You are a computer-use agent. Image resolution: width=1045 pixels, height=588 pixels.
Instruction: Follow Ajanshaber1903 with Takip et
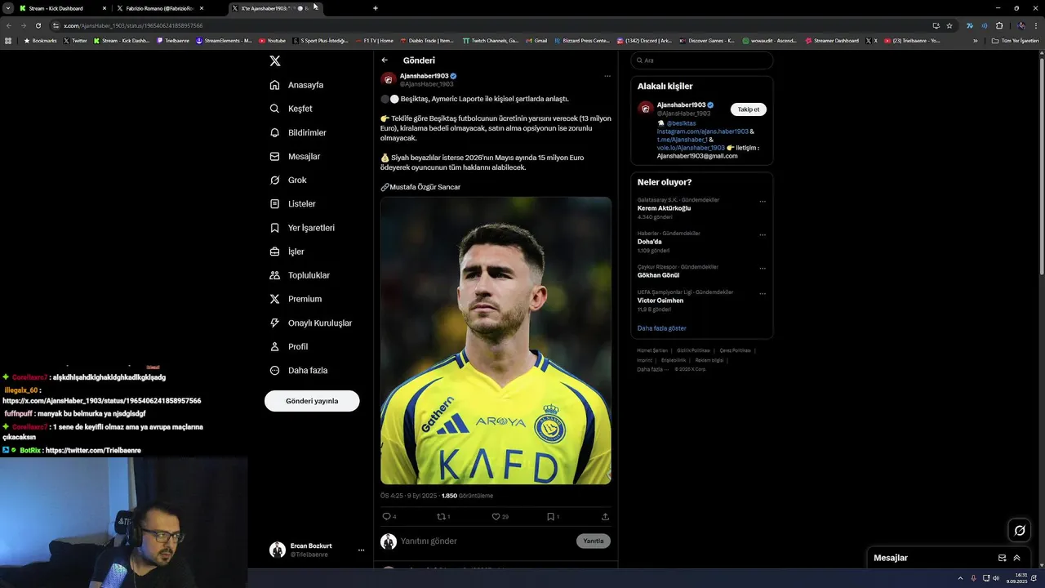pyautogui.click(x=748, y=109)
